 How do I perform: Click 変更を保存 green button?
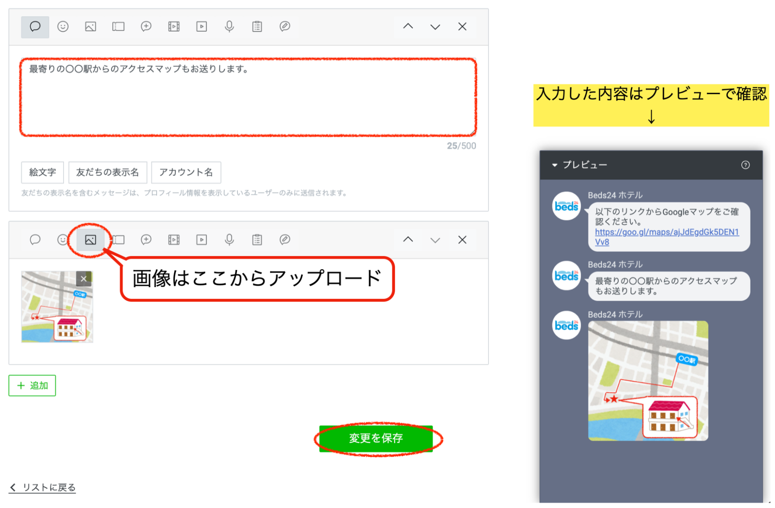point(376,438)
